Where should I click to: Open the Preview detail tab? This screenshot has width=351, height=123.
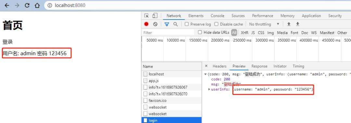[x=239, y=66]
